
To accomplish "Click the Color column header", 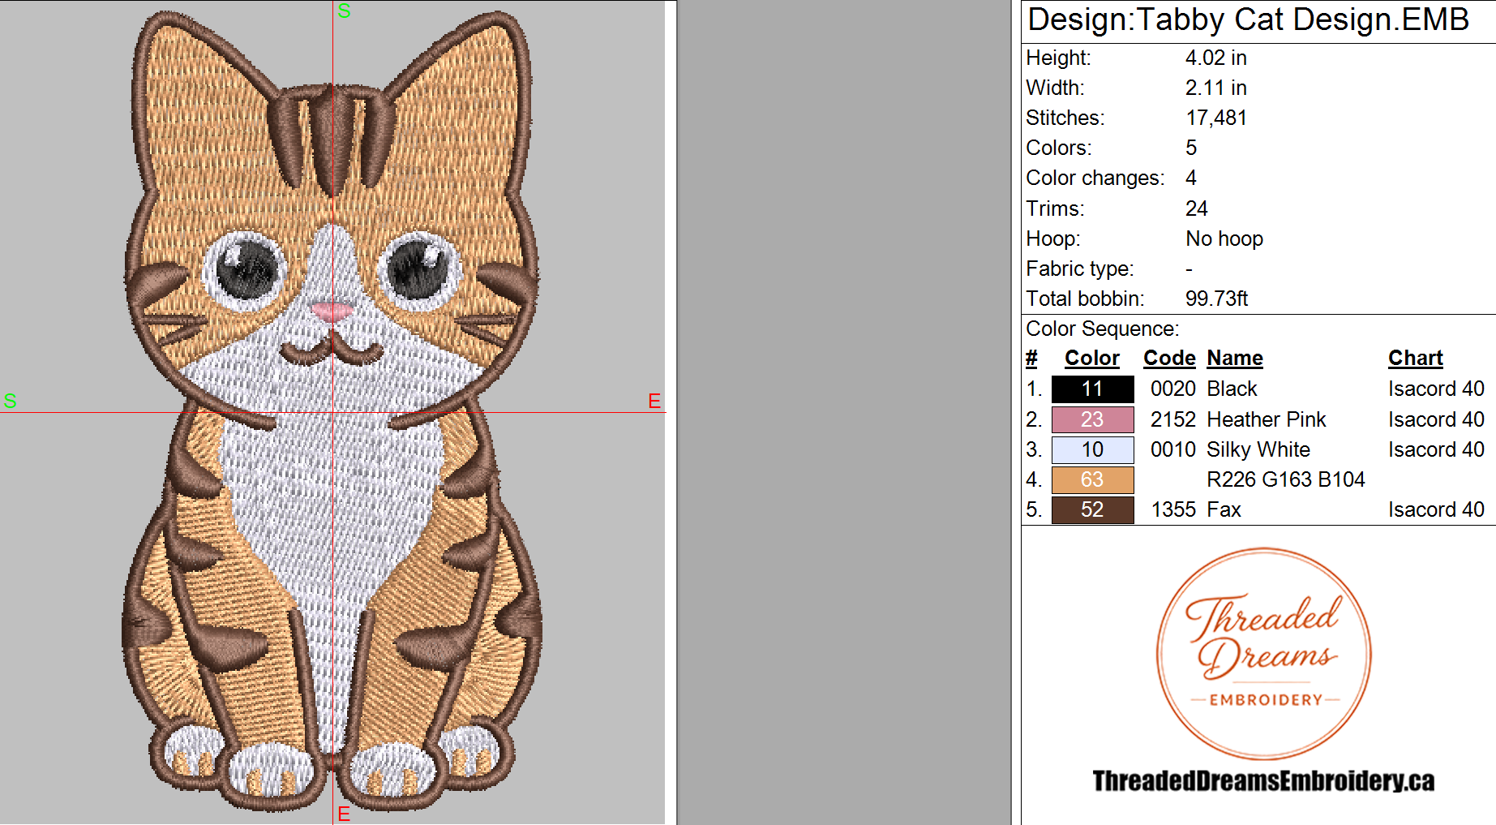I will coord(1091,358).
